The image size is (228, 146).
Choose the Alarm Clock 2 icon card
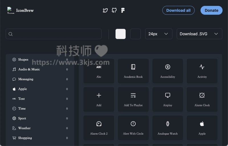pos(99,128)
